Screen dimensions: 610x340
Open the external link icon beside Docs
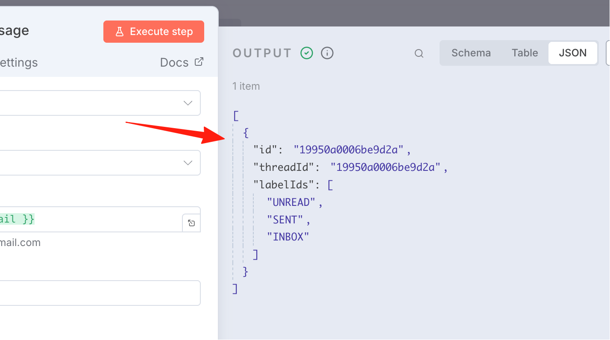tap(199, 62)
